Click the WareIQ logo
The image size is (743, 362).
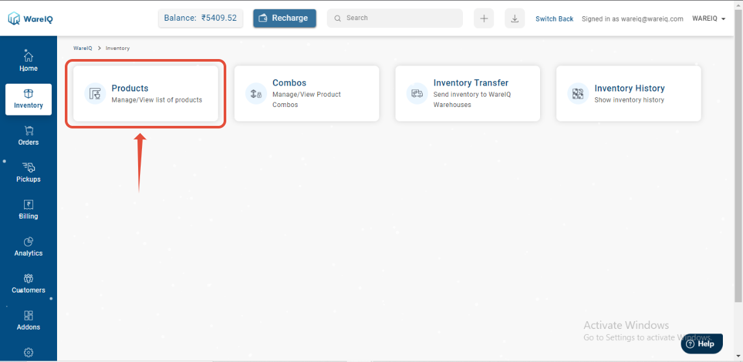(x=31, y=19)
